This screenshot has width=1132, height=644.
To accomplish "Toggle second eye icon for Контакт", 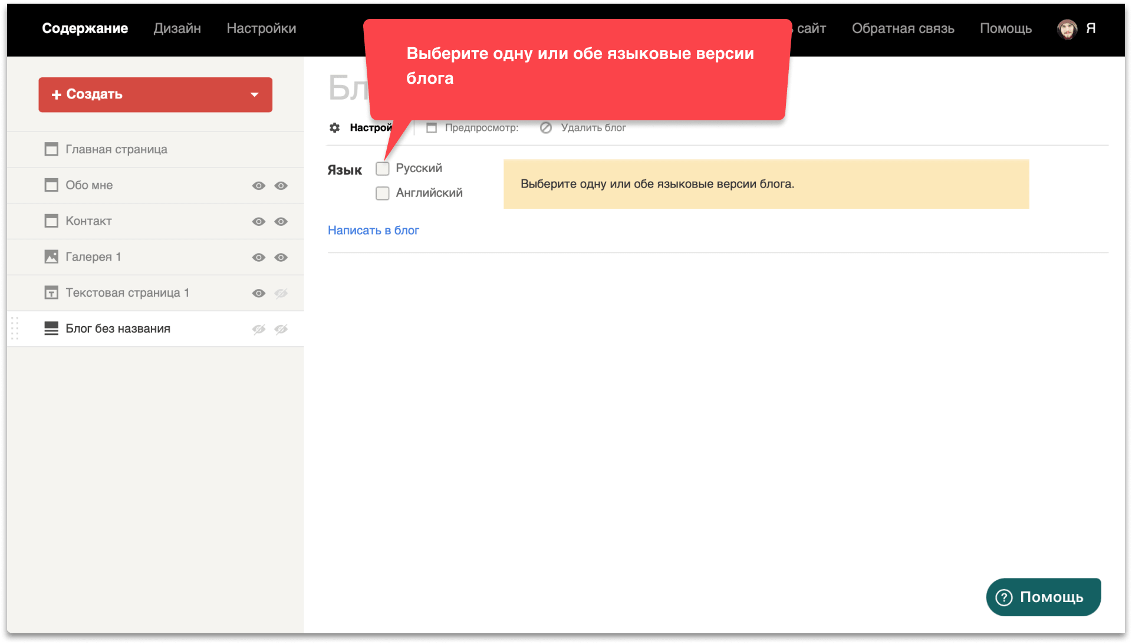I will (281, 222).
